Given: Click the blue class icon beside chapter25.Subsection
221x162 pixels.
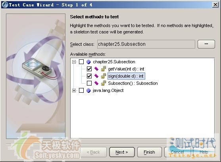Looking at the screenshot, I should point(88,62).
